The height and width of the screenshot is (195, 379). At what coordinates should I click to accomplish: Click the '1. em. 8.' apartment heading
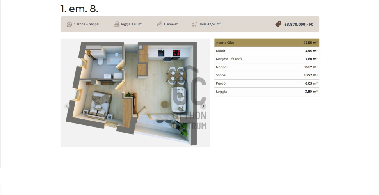[x=80, y=9]
